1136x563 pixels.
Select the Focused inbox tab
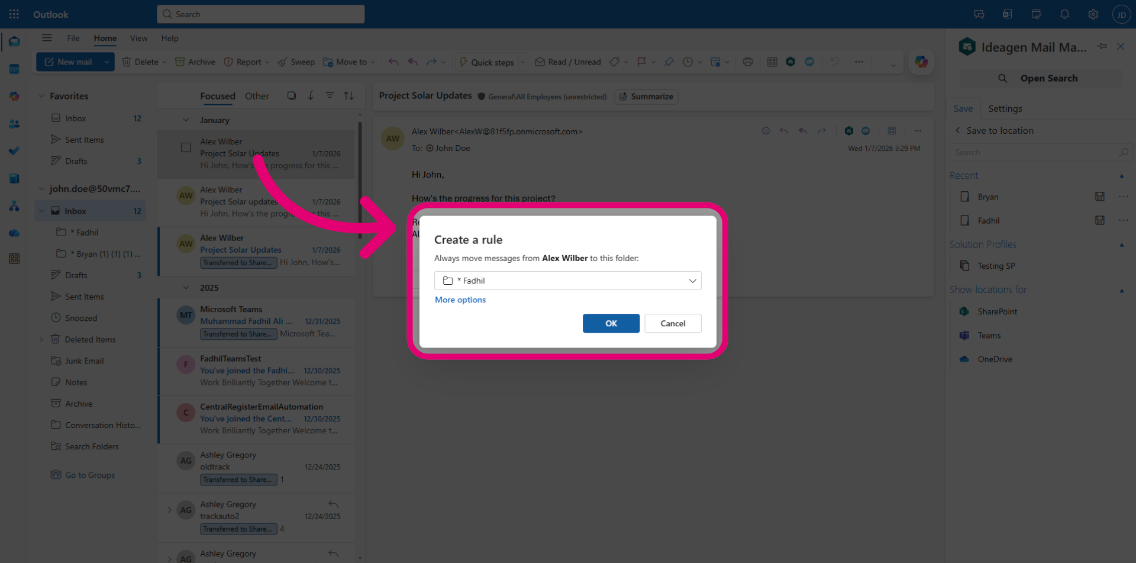(x=218, y=96)
